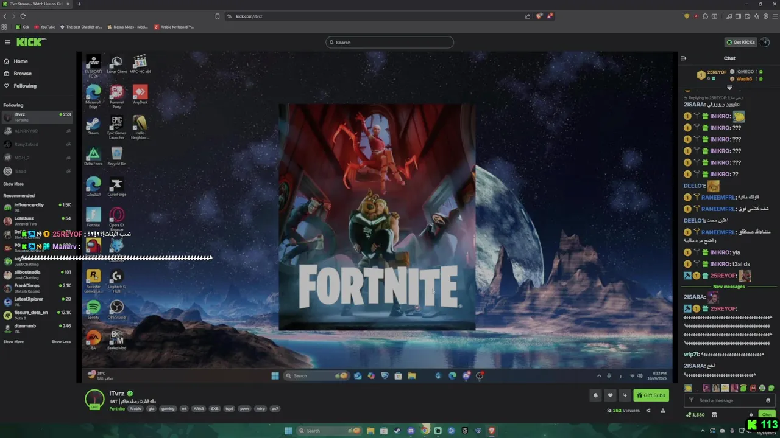The height and width of the screenshot is (438, 780).
Task: Open browser extensions puzzle icon
Action: click(x=705, y=16)
